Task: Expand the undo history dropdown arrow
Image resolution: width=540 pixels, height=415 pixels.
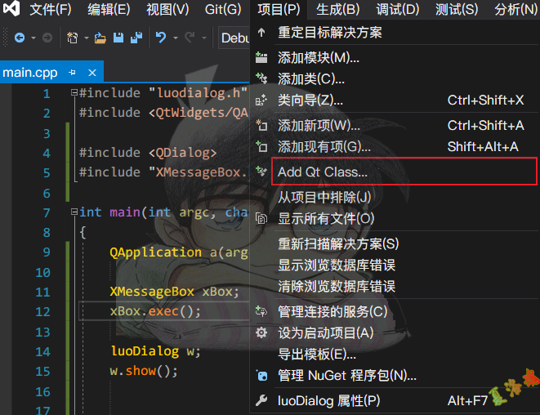Action: tap(176, 38)
